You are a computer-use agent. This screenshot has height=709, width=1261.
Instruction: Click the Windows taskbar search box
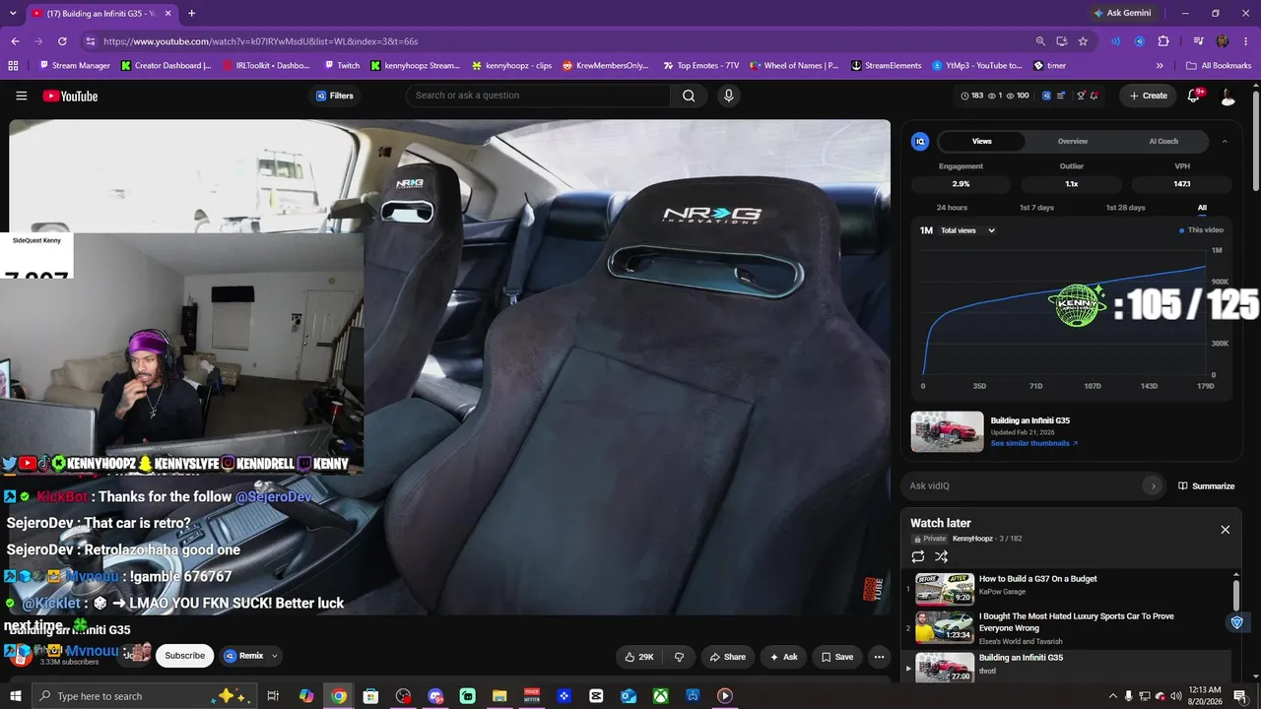144,696
